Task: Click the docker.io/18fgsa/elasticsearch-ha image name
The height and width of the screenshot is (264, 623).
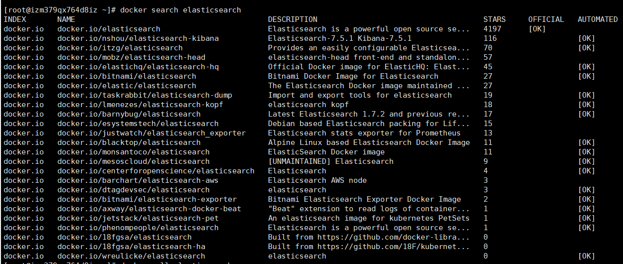Action: coord(131,247)
